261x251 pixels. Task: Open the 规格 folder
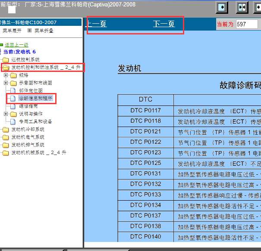(x=23, y=75)
